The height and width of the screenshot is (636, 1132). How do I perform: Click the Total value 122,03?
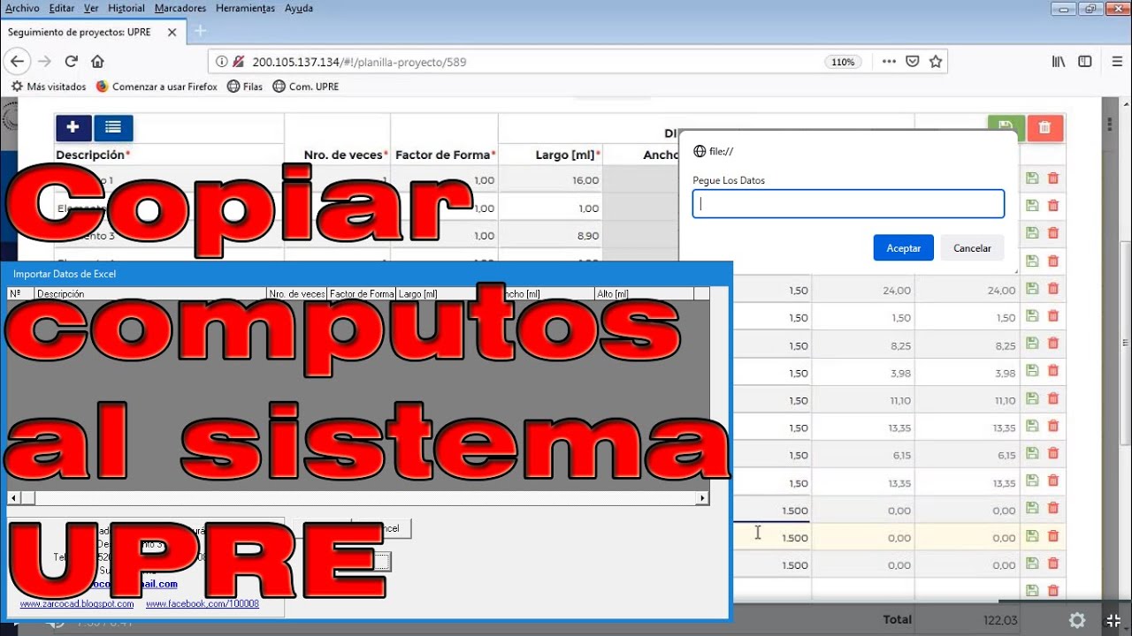coord(999,619)
